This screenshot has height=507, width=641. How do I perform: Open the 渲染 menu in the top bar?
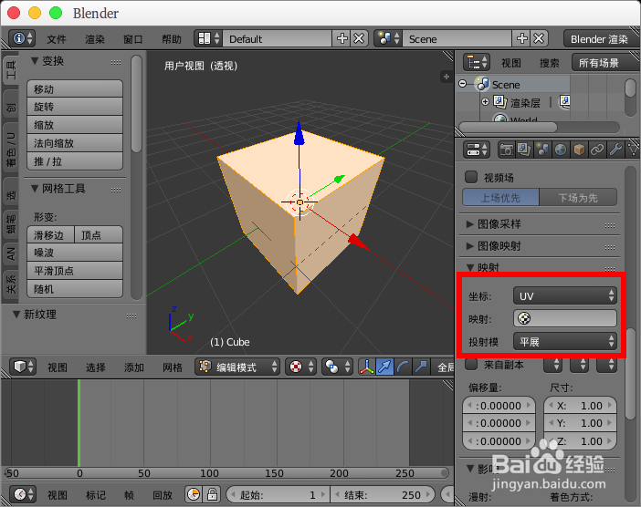[95, 39]
